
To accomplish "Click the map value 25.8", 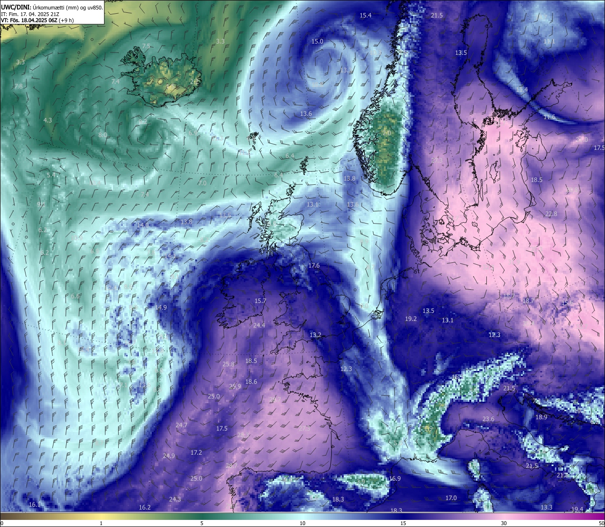I will [x=228, y=364].
